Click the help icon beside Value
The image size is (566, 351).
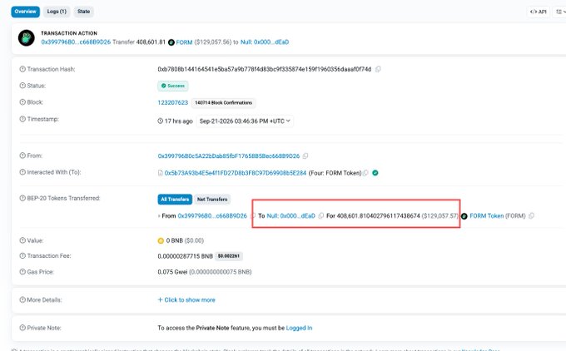click(x=22, y=240)
